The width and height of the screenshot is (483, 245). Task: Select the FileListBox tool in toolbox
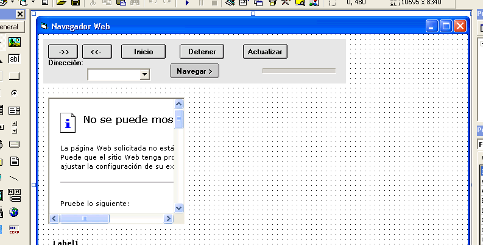(14, 162)
